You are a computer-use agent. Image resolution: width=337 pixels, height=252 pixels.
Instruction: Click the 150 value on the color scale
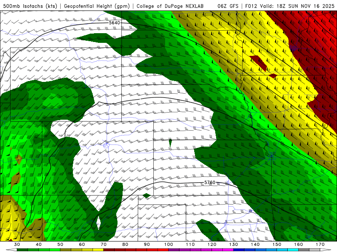[277, 244]
